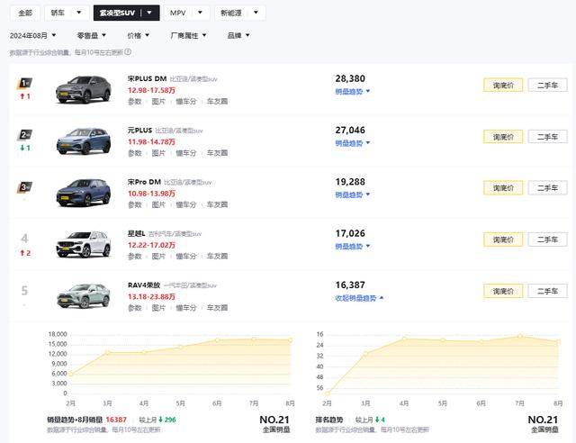Open the 宋Pro DM car thumbnail
Image resolution: width=576 pixels, height=443 pixels.
(x=84, y=193)
